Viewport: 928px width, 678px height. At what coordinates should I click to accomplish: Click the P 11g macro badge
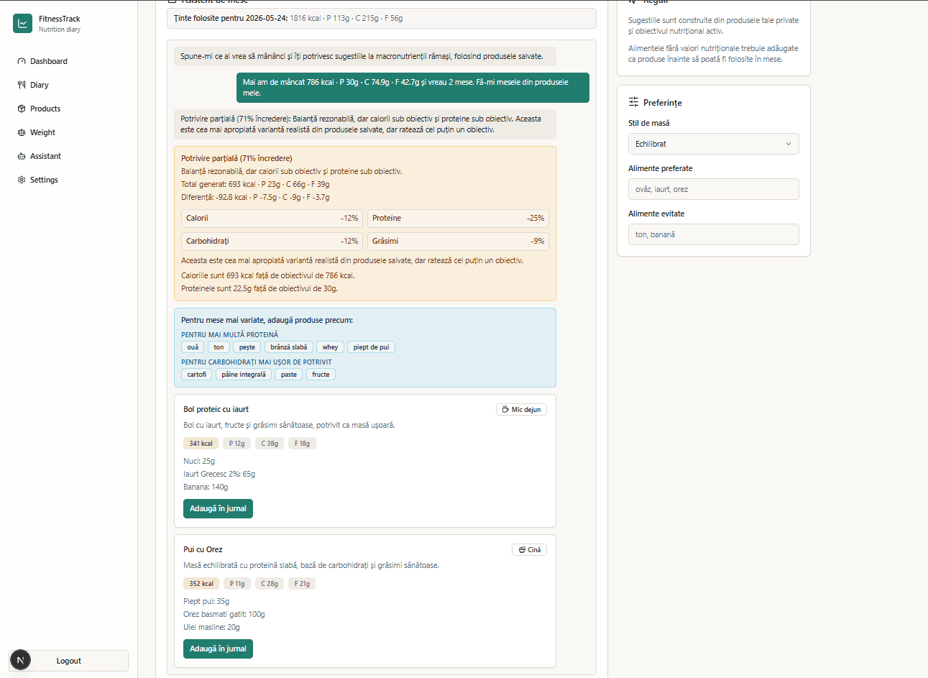237,584
